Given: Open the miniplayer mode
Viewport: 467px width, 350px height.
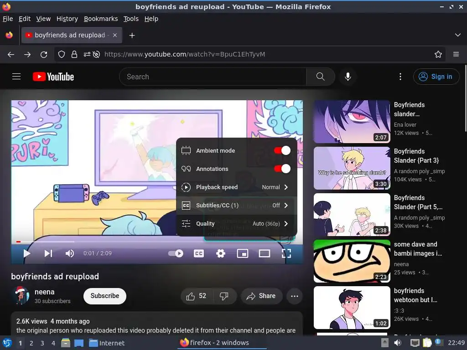Looking at the screenshot, I should [x=243, y=253].
